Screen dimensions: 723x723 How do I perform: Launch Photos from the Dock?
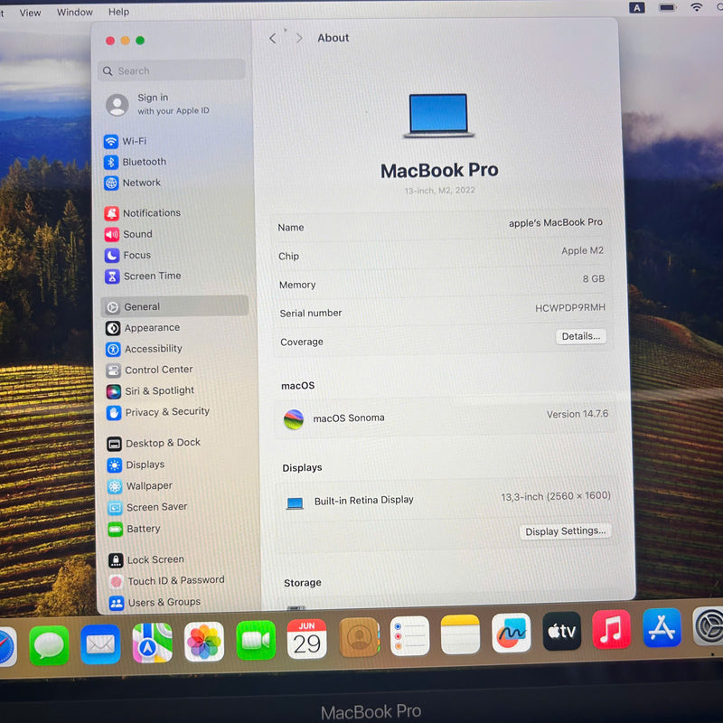click(204, 642)
